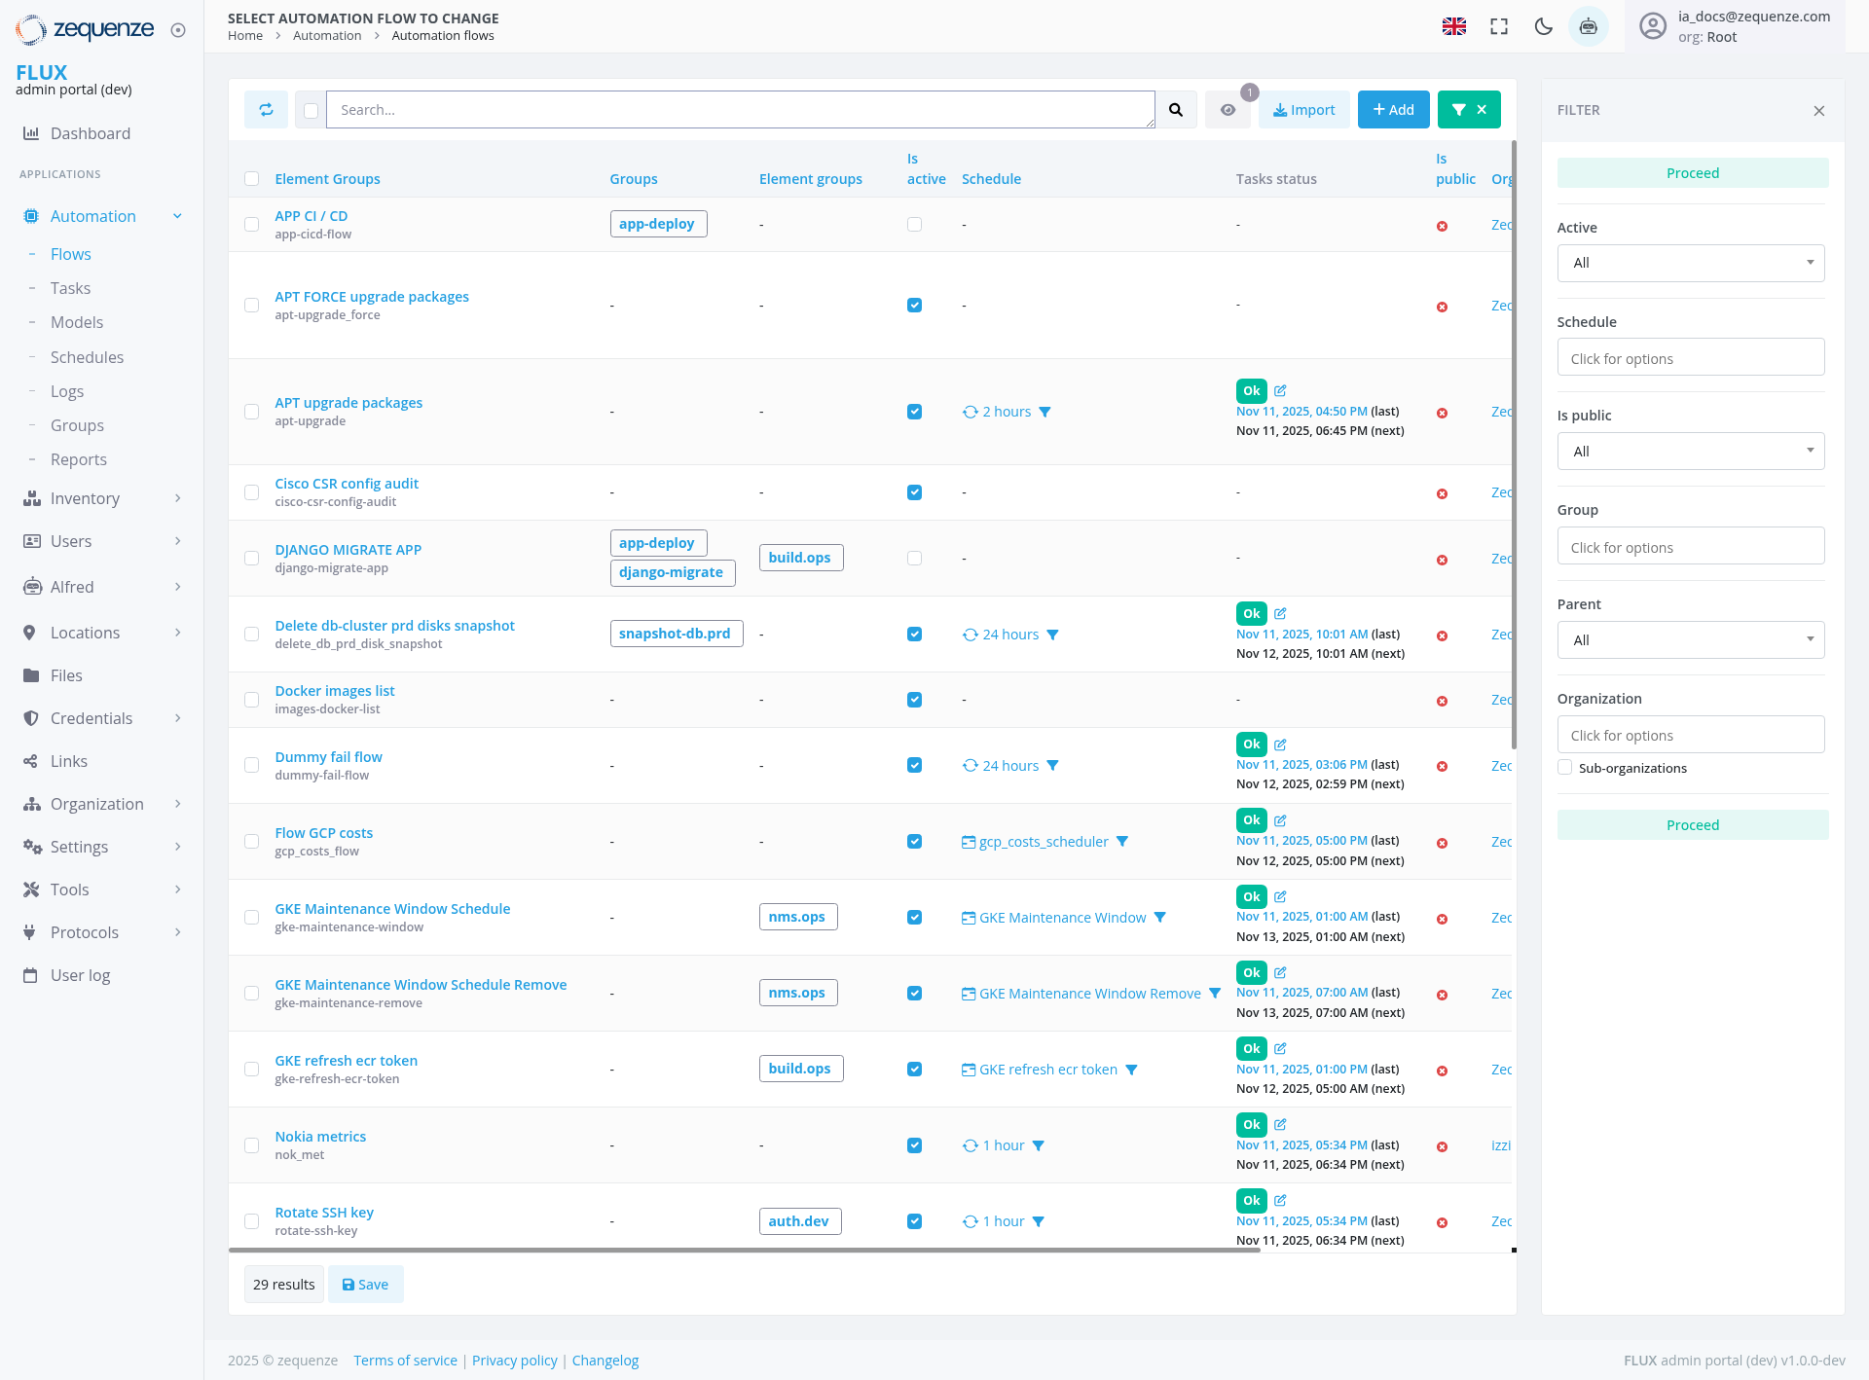Open the Schedules item under Automation
Viewport: 1869px width, 1380px height.
pos(87,357)
